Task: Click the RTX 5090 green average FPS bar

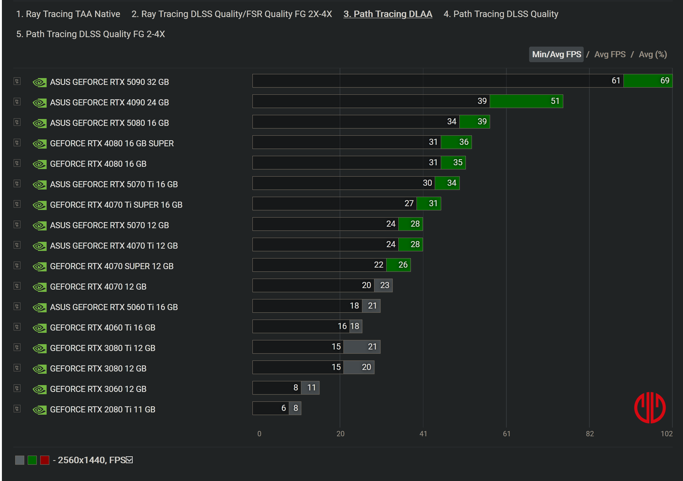Action: pyautogui.click(x=647, y=81)
